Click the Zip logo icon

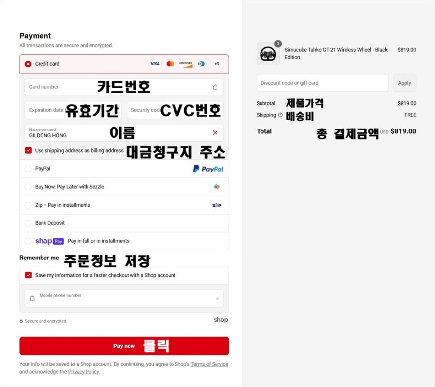(x=217, y=205)
